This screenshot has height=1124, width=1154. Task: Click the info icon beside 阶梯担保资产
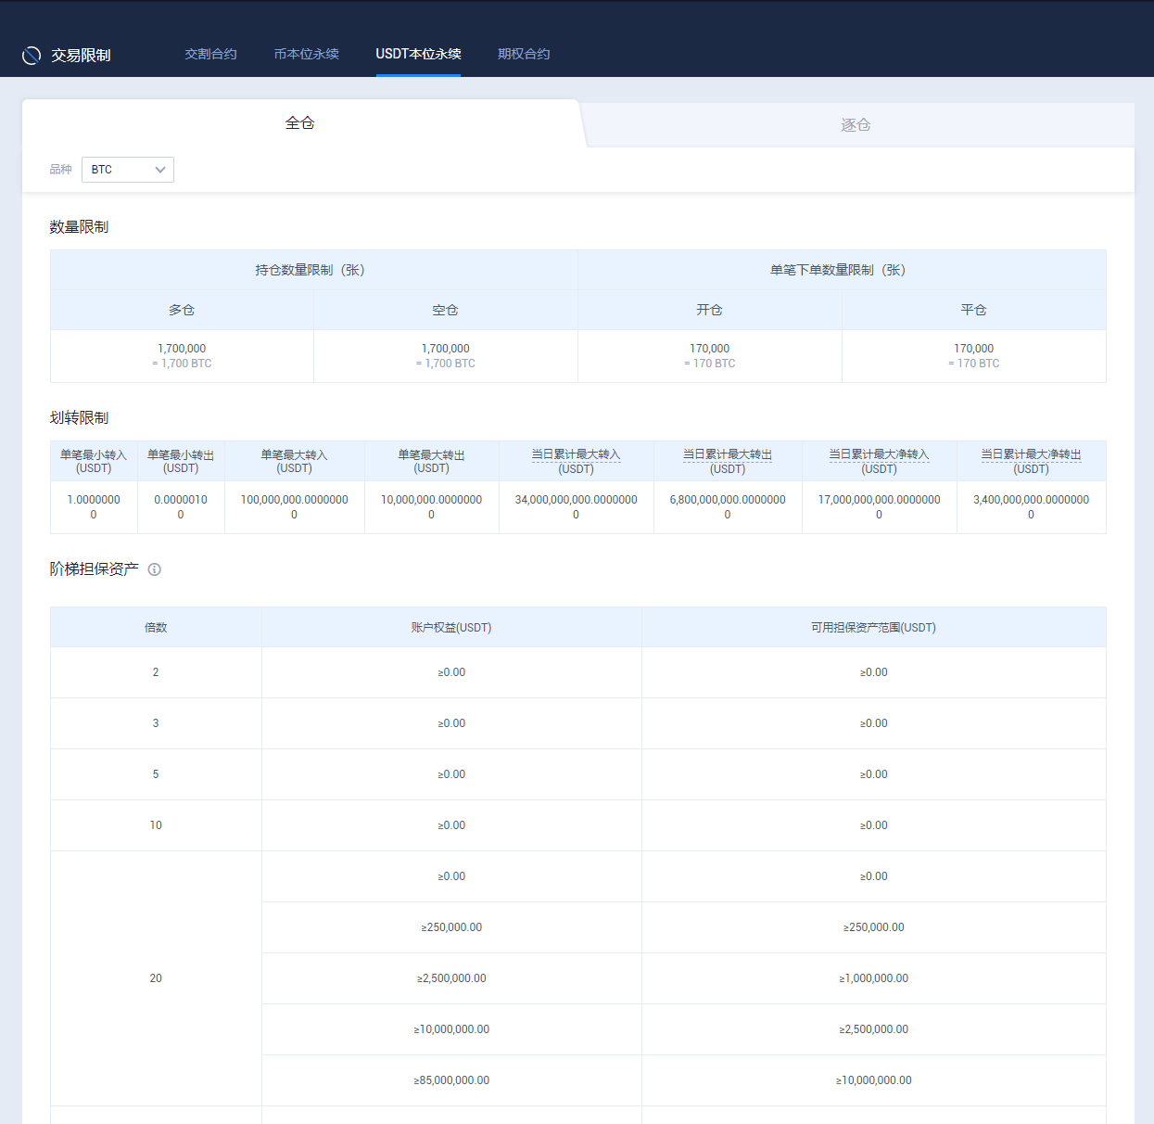[x=155, y=569]
